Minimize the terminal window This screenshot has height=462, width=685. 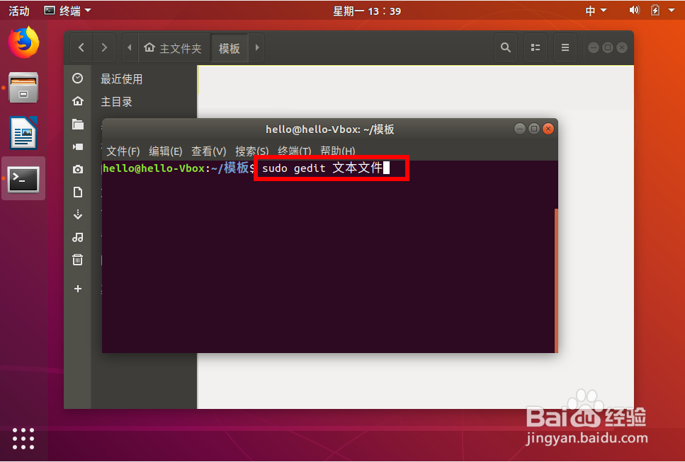[x=519, y=129]
